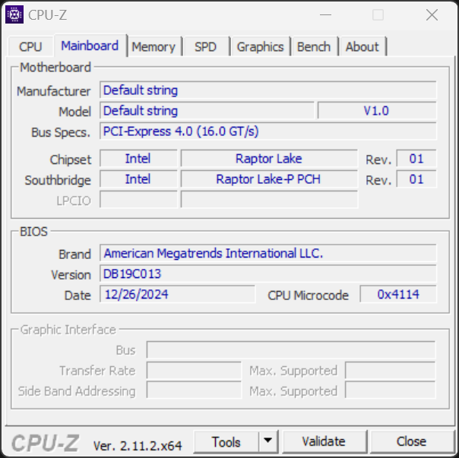Click the Model field 'Default string'
Viewport: 459px width, 458px height.
(x=207, y=111)
